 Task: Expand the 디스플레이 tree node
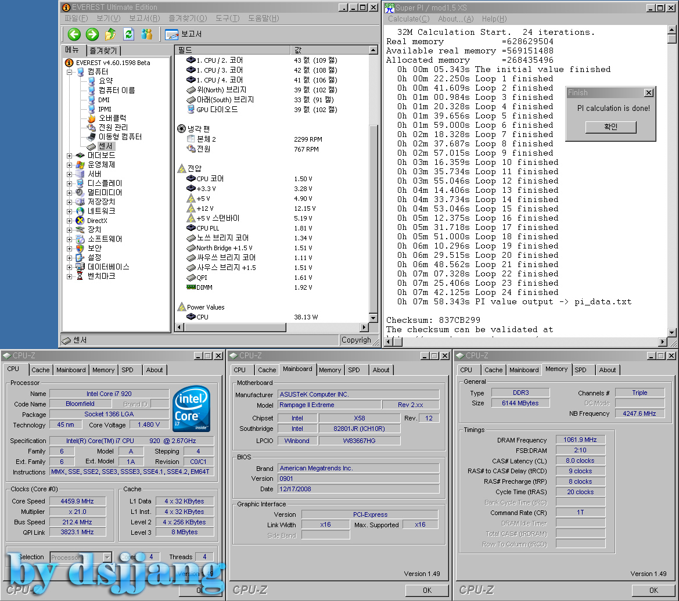click(69, 183)
